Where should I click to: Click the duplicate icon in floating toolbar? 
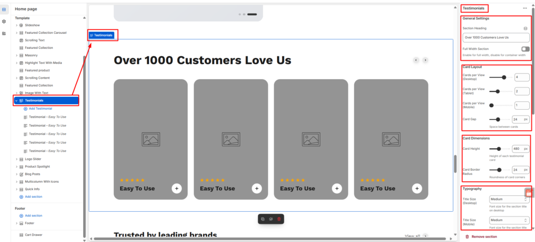(x=263, y=219)
